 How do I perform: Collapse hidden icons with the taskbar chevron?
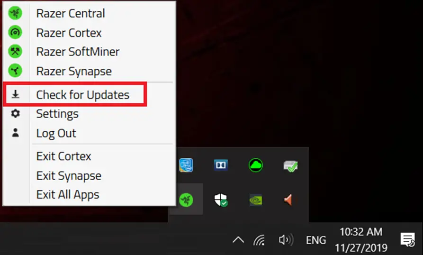click(x=238, y=240)
